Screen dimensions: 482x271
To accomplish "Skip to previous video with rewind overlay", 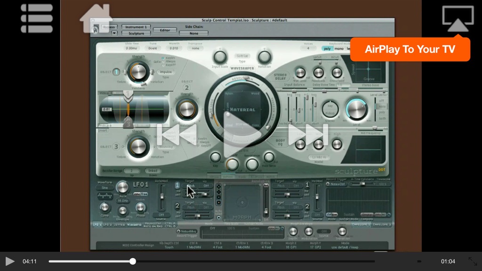I will tap(177, 134).
